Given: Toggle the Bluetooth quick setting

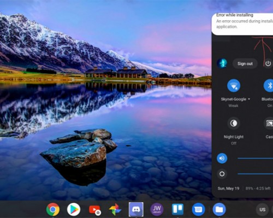Looking at the screenshot, I should (x=269, y=86).
